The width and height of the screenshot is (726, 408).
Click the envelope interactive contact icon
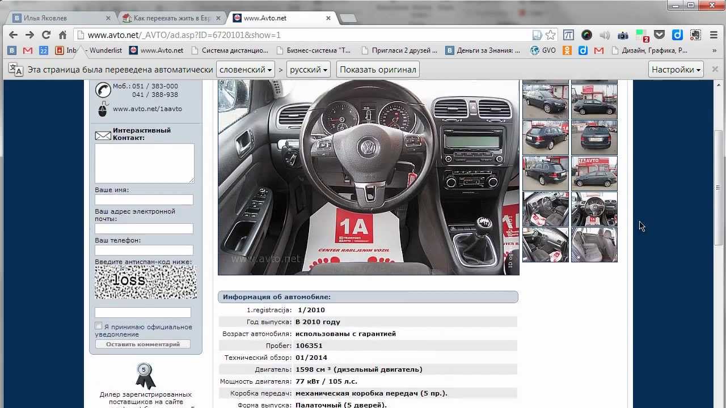103,135
